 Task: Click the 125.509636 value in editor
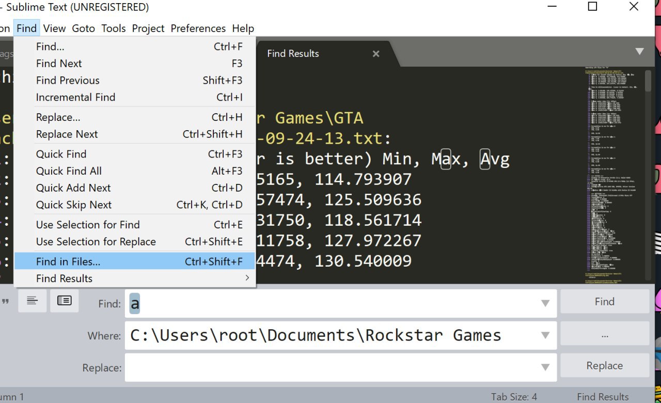373,199
